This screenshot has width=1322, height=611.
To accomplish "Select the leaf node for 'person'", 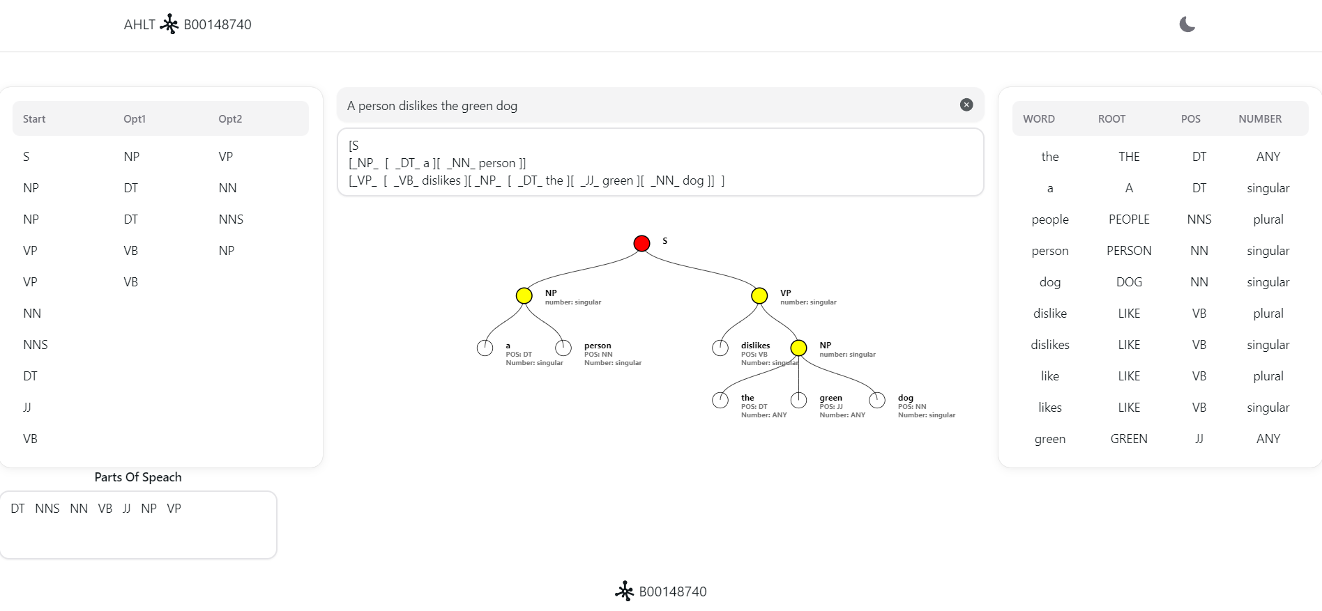I will [x=563, y=348].
